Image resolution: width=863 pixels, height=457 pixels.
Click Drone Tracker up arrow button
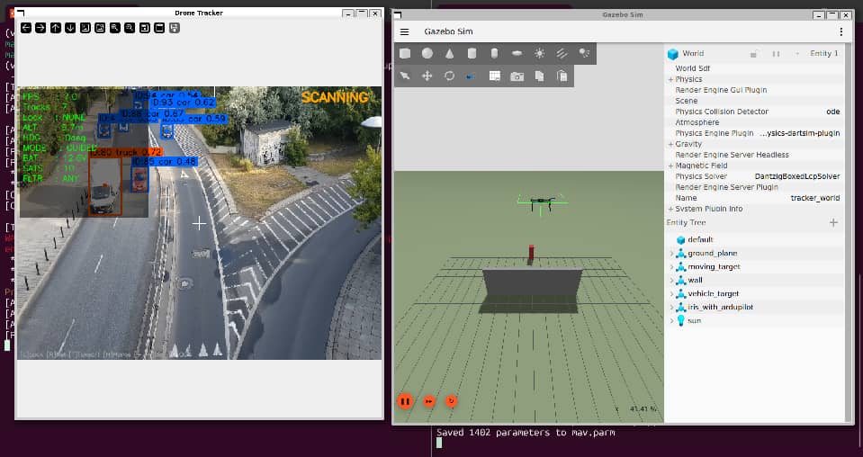click(56, 28)
